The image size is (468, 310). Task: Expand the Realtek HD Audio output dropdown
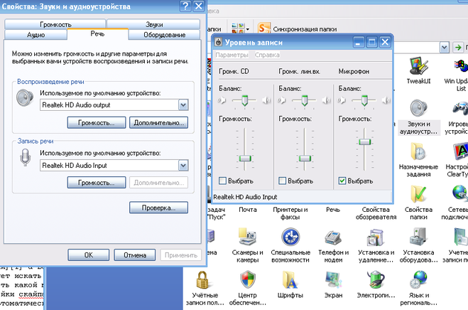[x=183, y=105]
